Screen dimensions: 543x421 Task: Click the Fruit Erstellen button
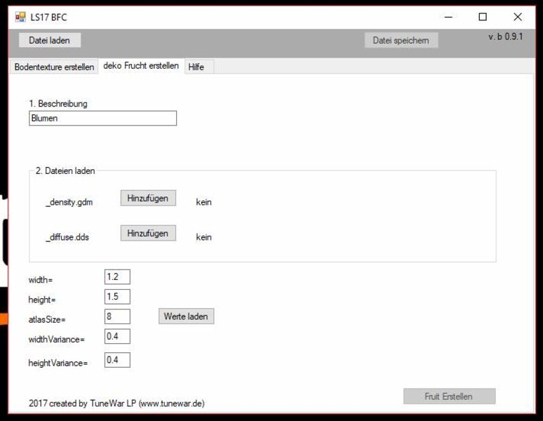click(x=449, y=396)
